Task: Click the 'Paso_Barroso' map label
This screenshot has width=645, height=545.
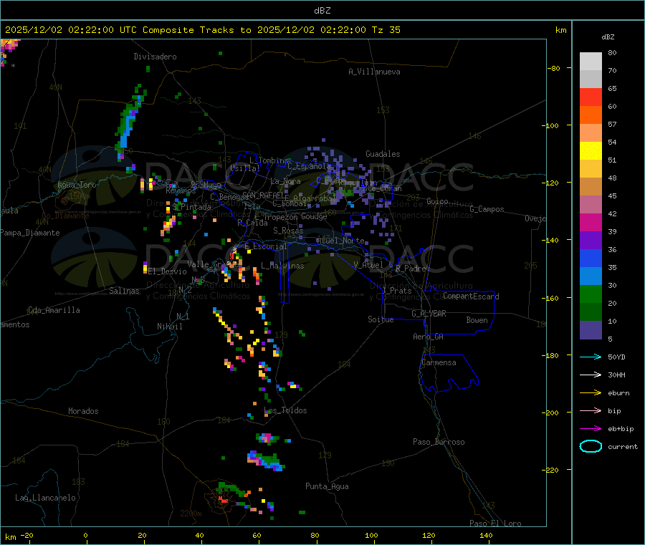Action: (439, 442)
